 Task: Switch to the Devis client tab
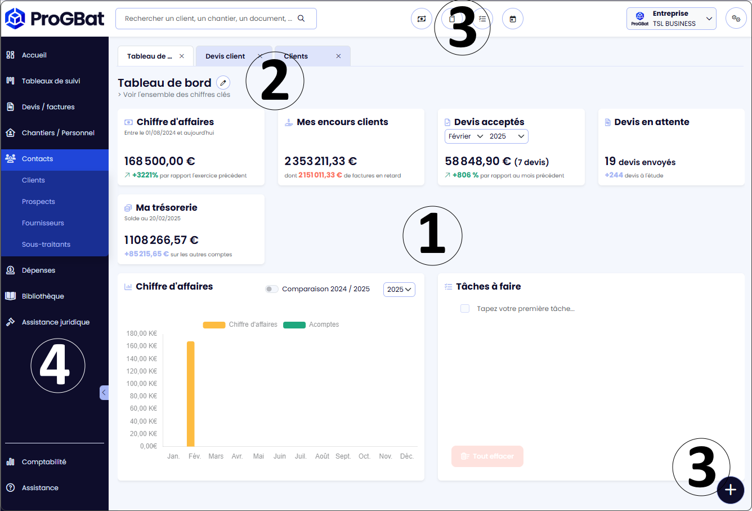pos(225,56)
